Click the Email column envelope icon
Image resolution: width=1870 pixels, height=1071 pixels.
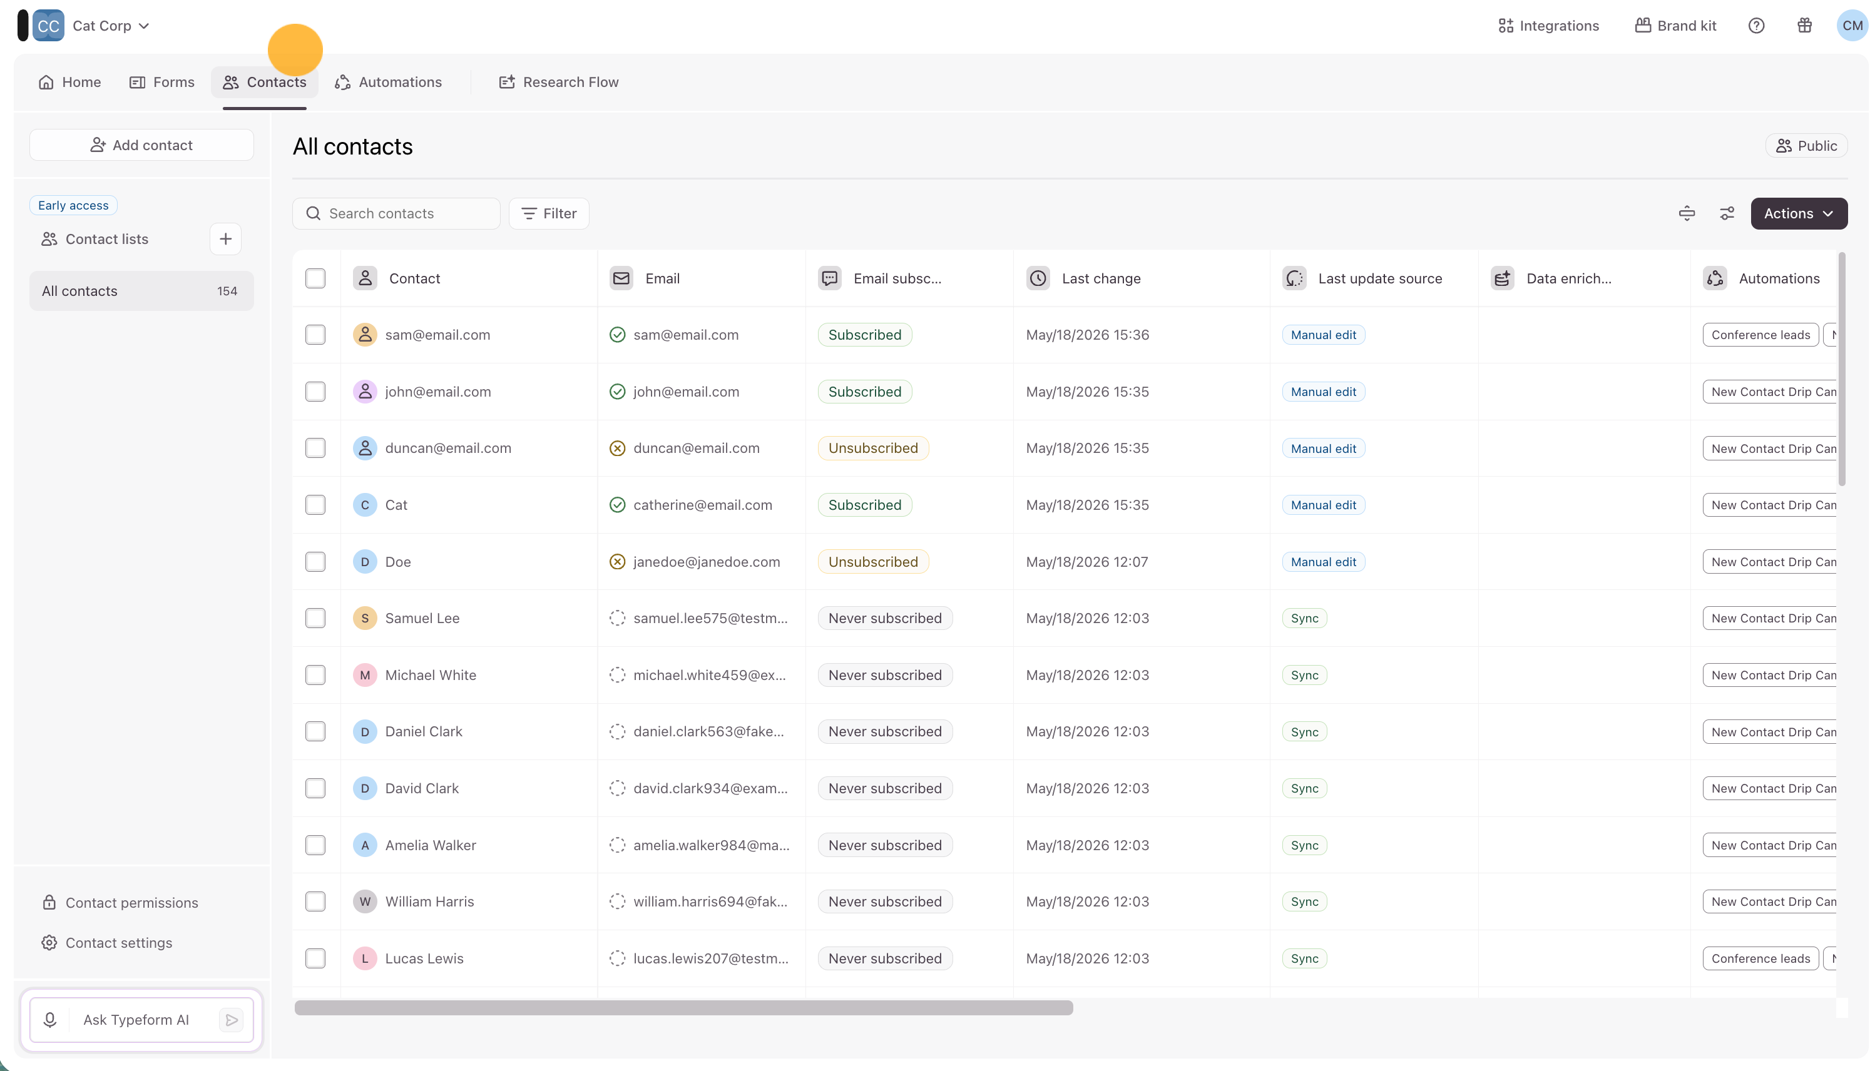point(621,278)
